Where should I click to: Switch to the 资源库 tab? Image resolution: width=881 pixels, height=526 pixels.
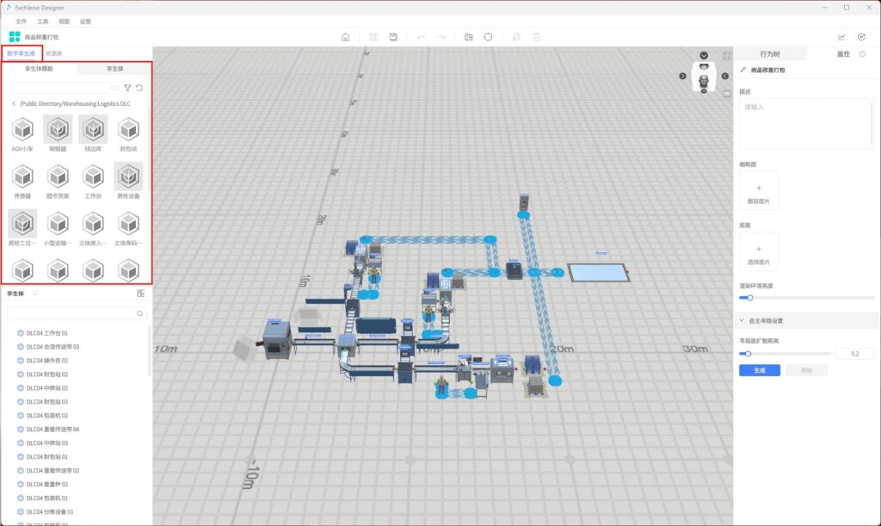53,53
